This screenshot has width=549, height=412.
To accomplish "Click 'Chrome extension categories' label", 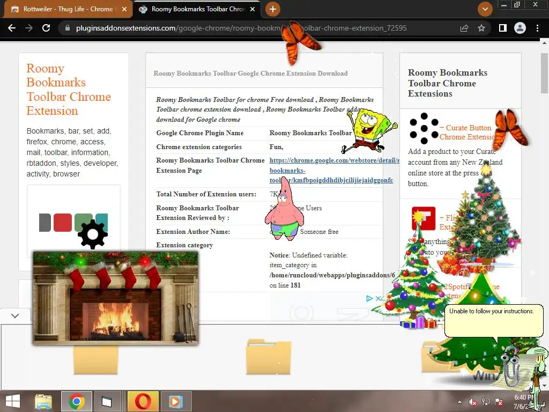I will pos(199,147).
